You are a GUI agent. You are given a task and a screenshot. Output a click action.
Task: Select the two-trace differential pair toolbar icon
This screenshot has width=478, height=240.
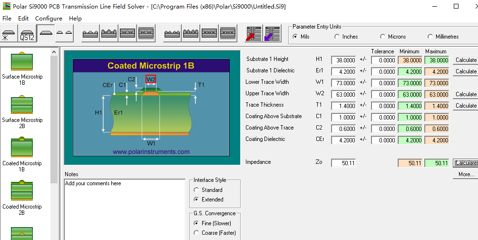pyautogui.click(x=64, y=33)
